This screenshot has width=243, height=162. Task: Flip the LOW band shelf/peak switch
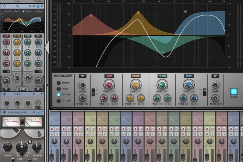tap(93, 92)
